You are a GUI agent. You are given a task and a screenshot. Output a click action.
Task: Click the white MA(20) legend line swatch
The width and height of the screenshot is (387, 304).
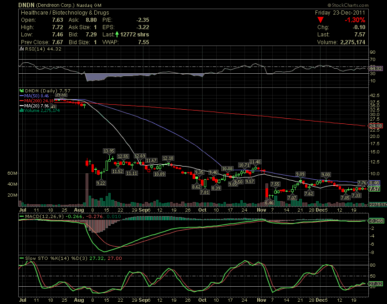22,106
